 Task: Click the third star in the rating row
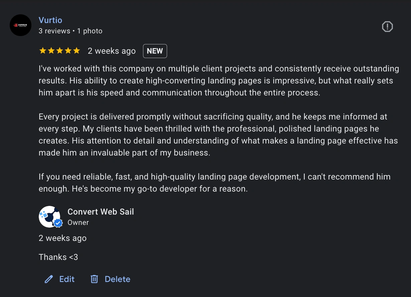tap(60, 50)
